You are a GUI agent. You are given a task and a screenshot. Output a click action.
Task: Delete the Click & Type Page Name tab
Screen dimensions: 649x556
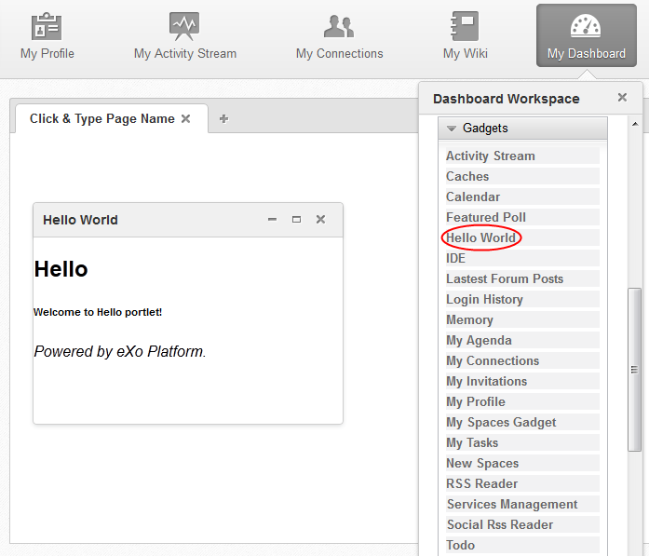click(186, 119)
